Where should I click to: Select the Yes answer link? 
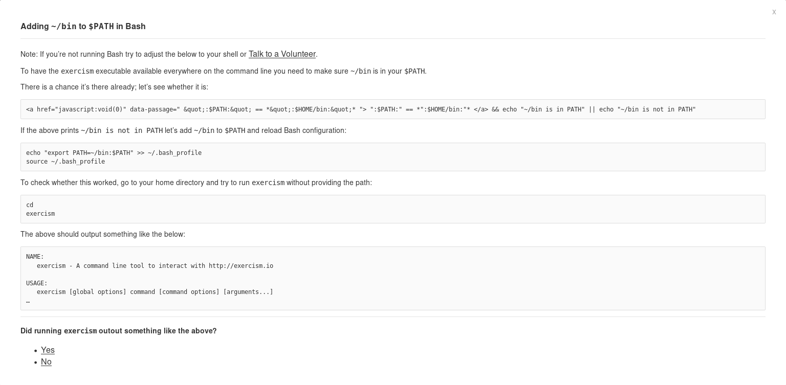(x=48, y=350)
